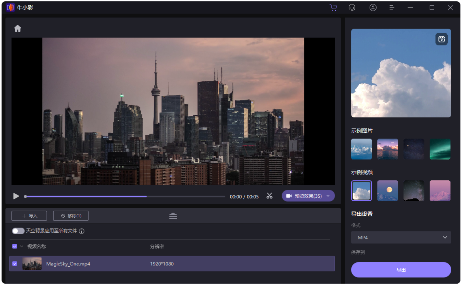The height and width of the screenshot is (285, 462).
Task: Select the green aurora sample image
Action: coord(440,149)
